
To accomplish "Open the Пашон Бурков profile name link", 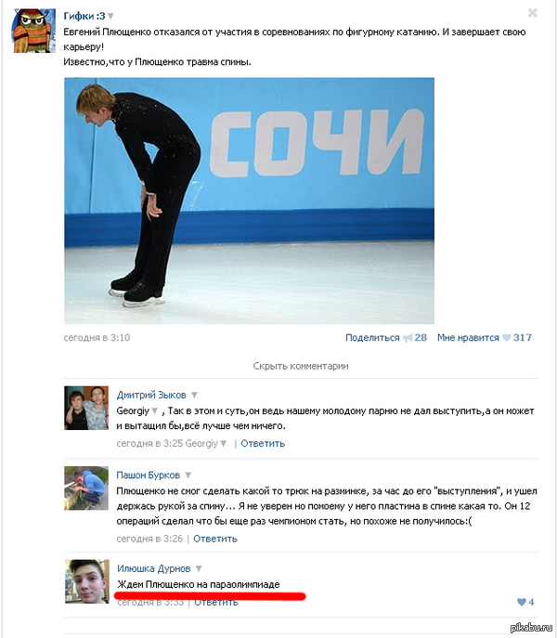I will point(149,475).
